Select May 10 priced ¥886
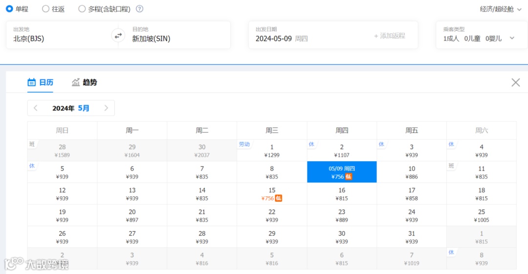The width and height of the screenshot is (528, 274). [x=412, y=172]
